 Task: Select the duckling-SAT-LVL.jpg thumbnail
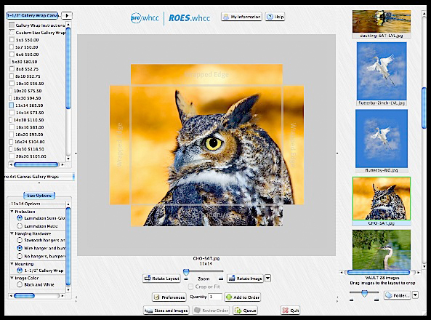pos(382,22)
